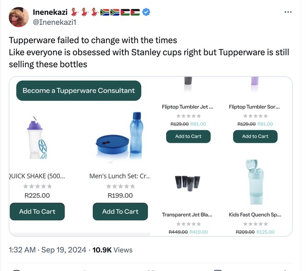Image resolution: width=306 pixels, height=271 pixels.
Task: Click the Men's Lunch Set star rating
Action: point(120,186)
